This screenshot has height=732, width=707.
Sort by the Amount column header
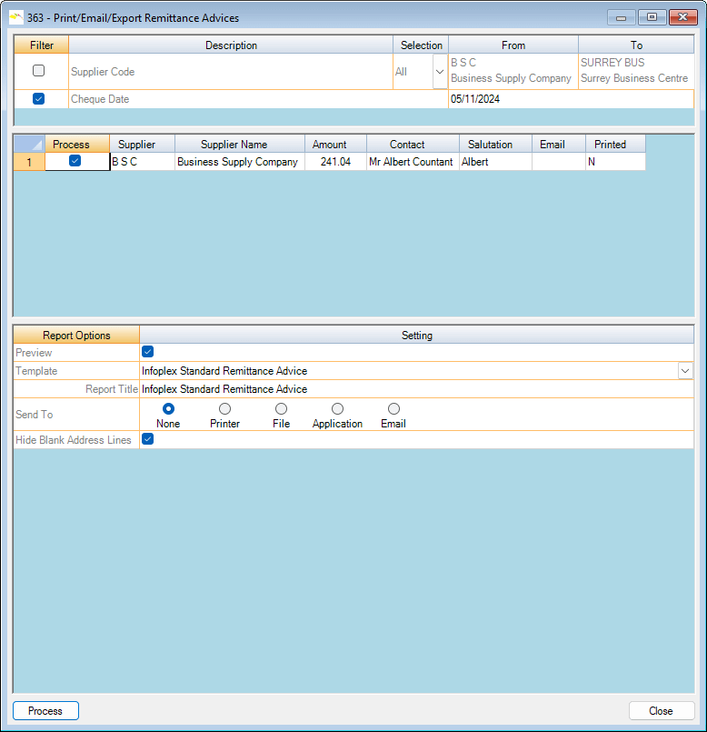tap(329, 144)
